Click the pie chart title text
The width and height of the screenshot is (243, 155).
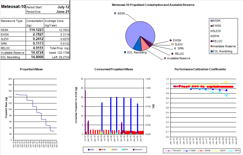[153, 5]
